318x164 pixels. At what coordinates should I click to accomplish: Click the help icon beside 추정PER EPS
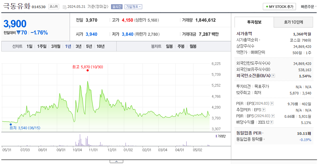(x=263, y=110)
